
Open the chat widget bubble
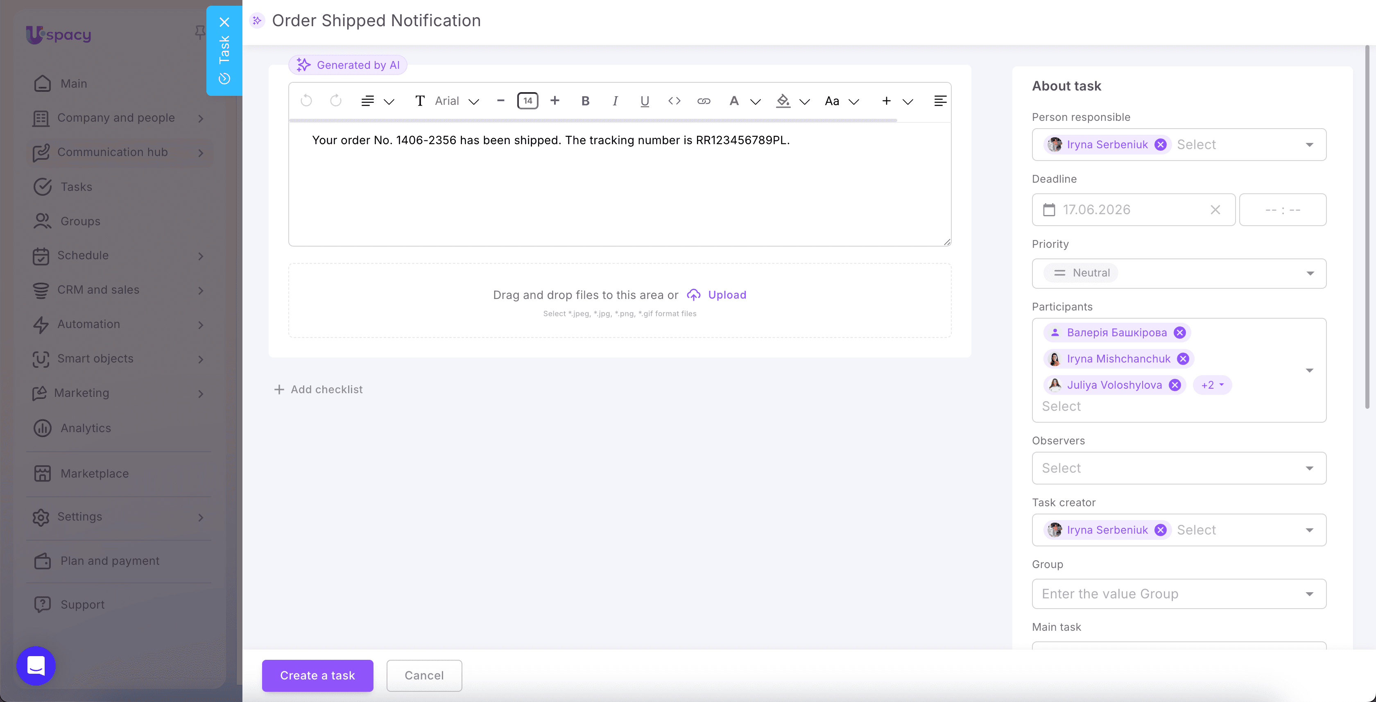pyautogui.click(x=36, y=666)
